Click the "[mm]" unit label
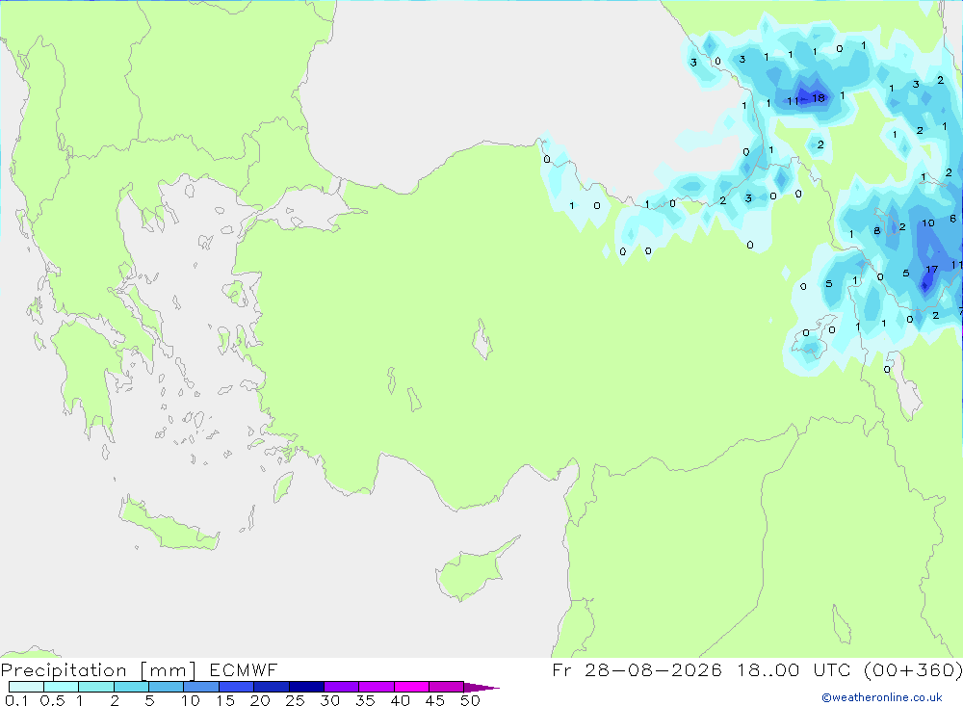 coord(169,670)
